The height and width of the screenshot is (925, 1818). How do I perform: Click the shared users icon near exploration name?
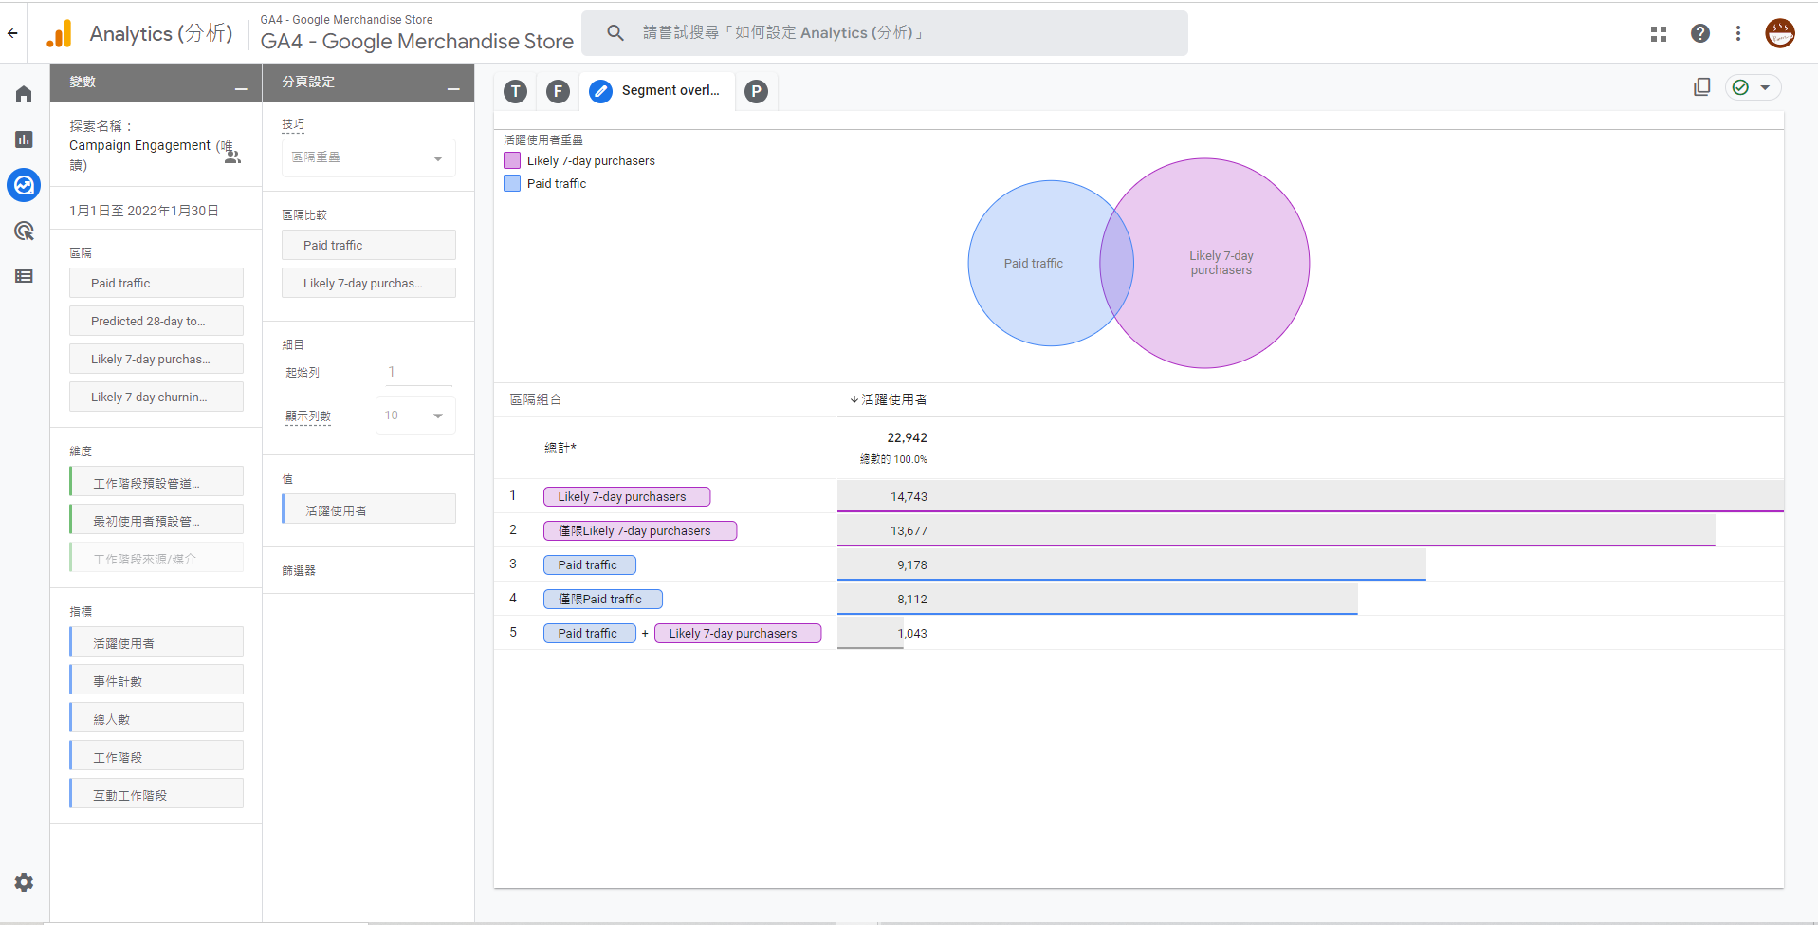coord(232,157)
